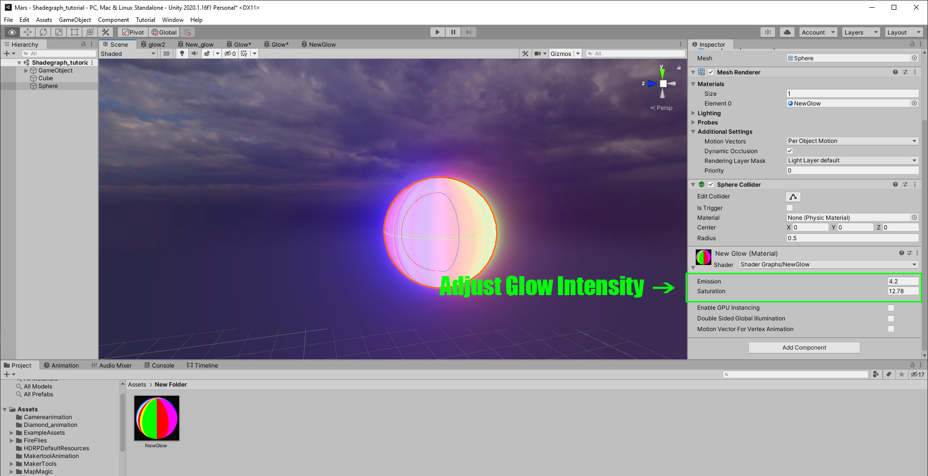Expand the Lighting section
Image resolution: width=928 pixels, height=476 pixels.
[x=709, y=113]
